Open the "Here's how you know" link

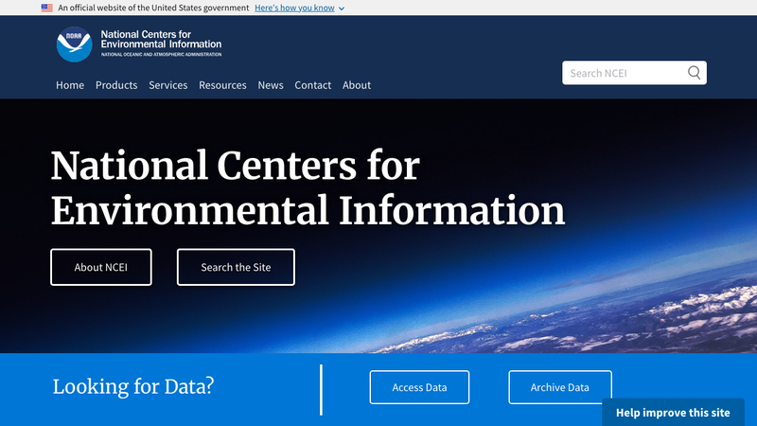click(294, 8)
